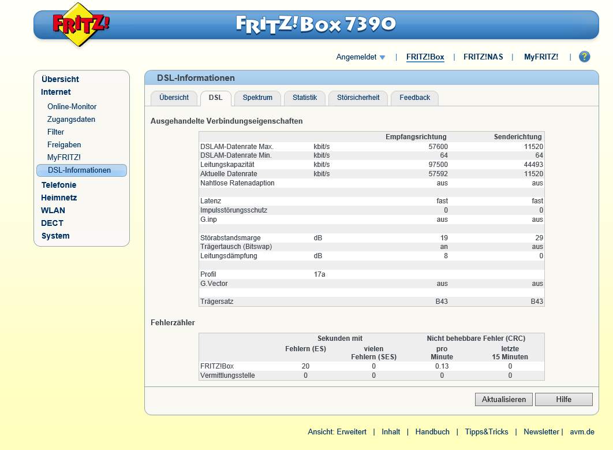Toggle the Ansicht: Erweitert link
Screen dimensions: 613x450
click(x=337, y=432)
